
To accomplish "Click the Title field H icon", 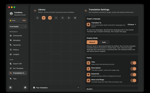I will click(88, 63).
